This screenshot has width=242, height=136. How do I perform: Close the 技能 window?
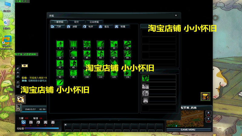click(176, 15)
